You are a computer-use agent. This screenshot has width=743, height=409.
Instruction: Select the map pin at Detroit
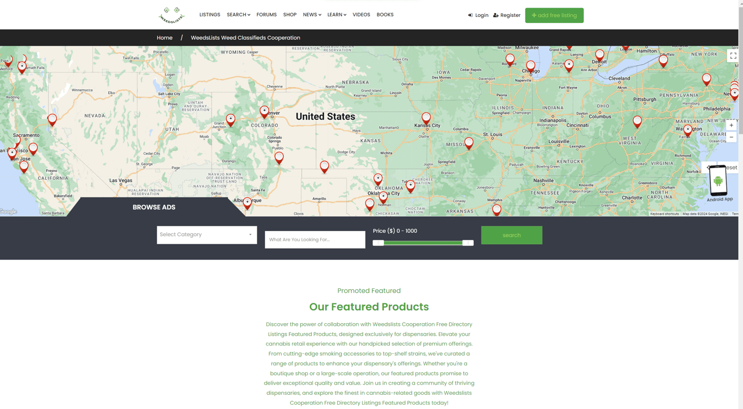pos(599,55)
